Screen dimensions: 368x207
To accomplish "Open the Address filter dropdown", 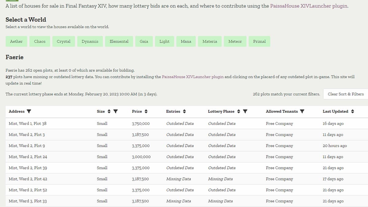I will [29, 111].
